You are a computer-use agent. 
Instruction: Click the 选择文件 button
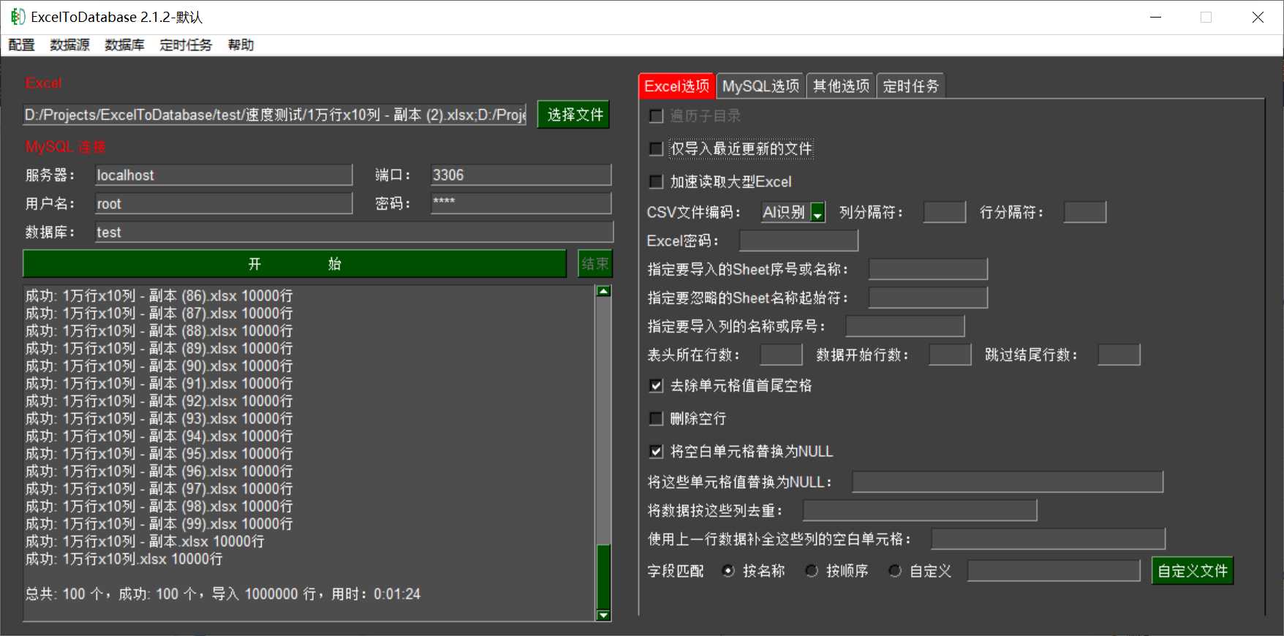[x=574, y=115]
